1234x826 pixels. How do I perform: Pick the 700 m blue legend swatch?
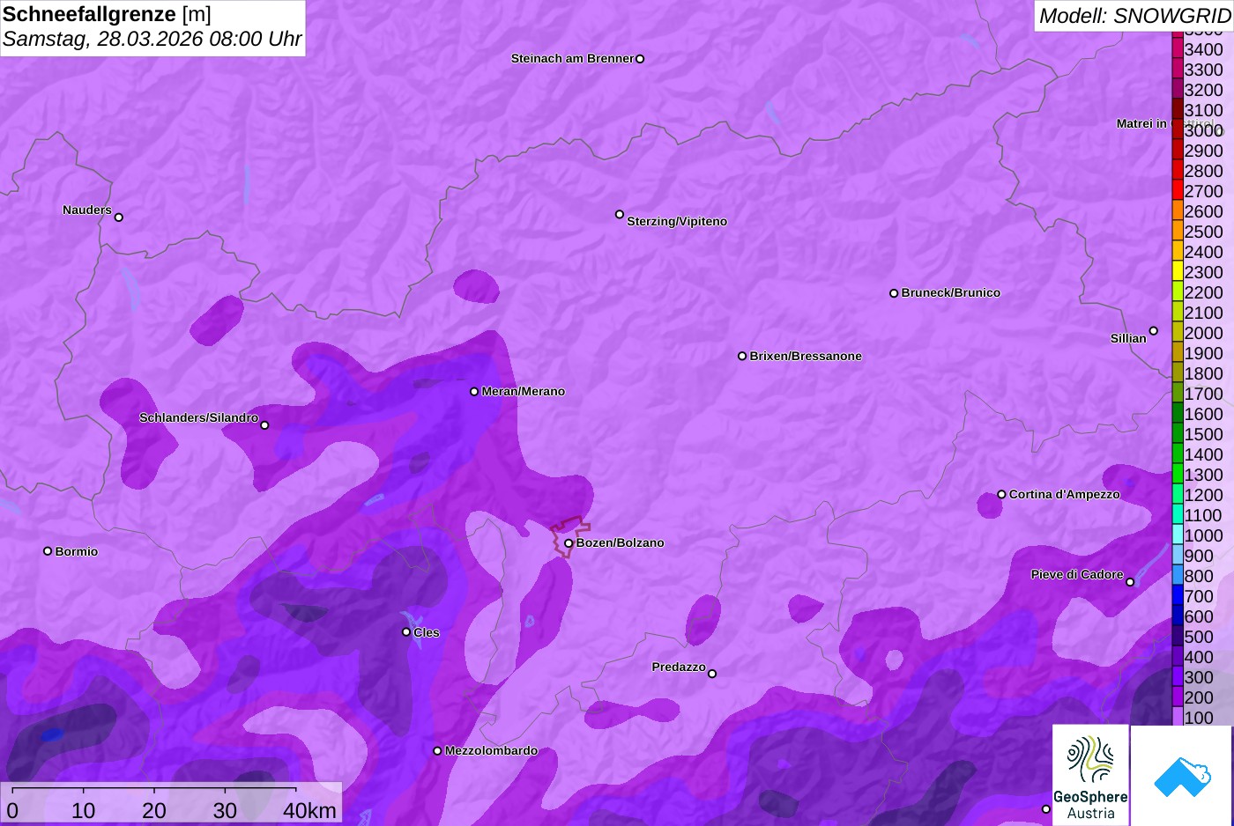1178,595
